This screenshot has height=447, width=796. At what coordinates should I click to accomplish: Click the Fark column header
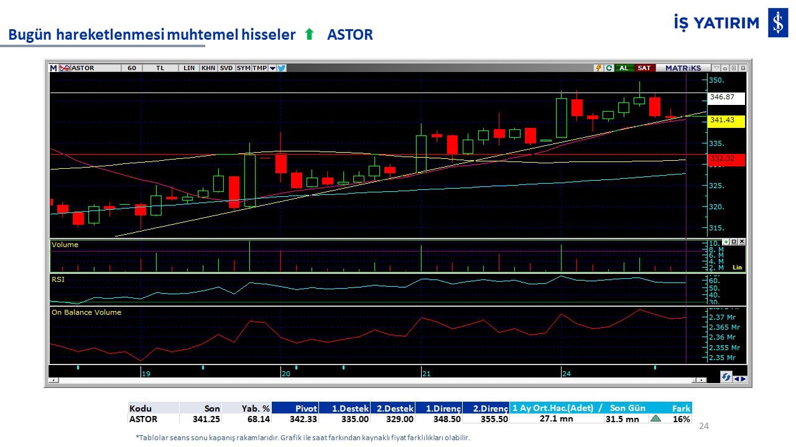click(x=681, y=408)
